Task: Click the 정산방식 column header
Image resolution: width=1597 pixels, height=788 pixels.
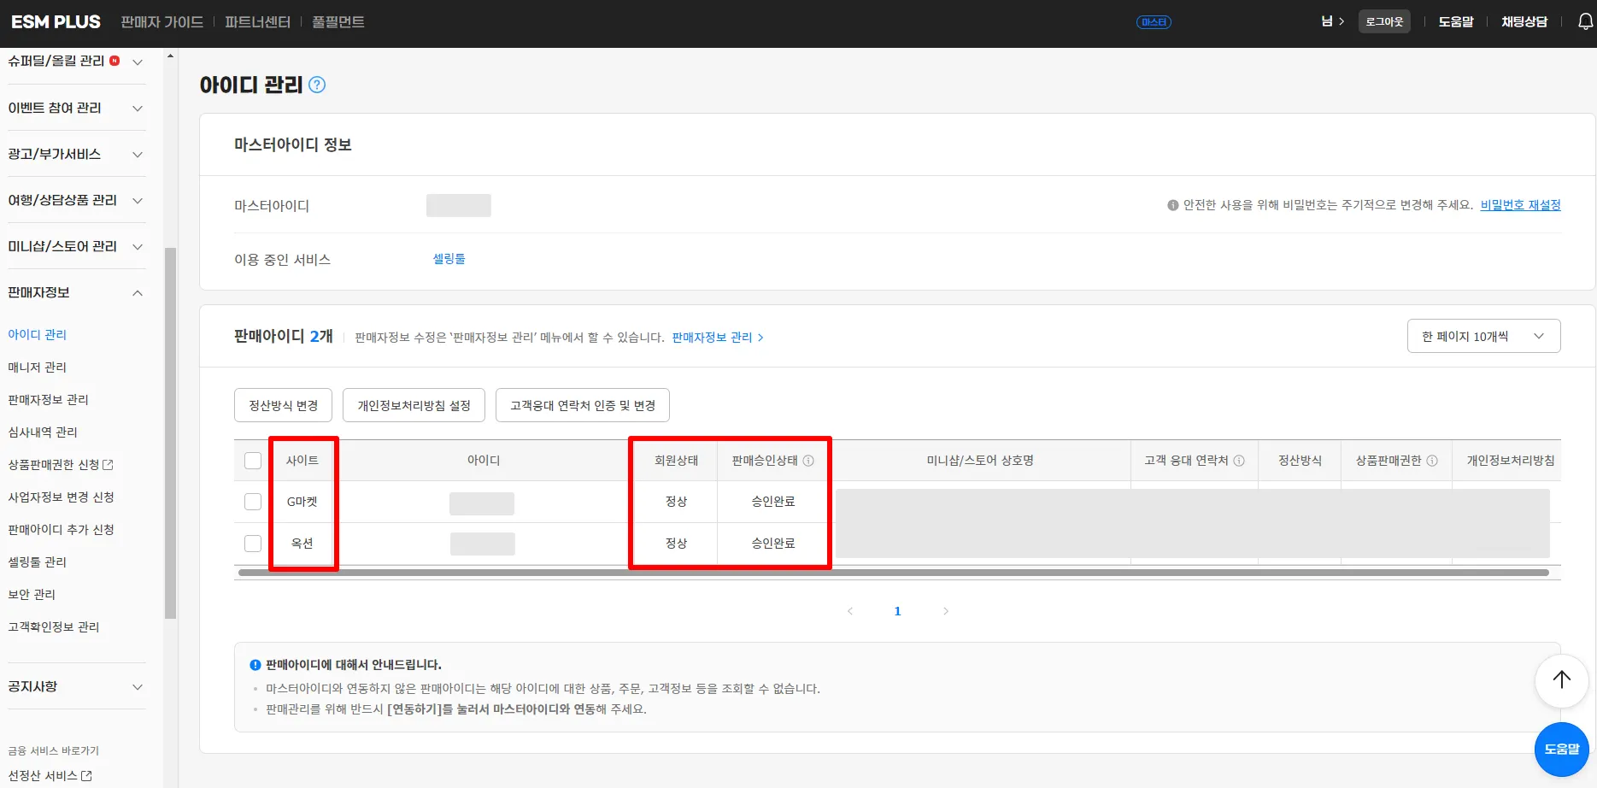Action: point(1300,461)
